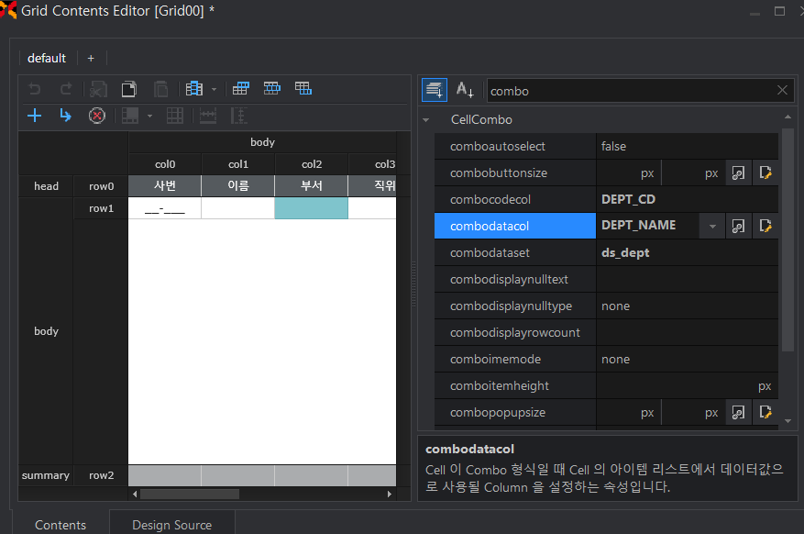Image resolution: width=804 pixels, height=534 pixels.
Task: Click the edit icon for combopopupsize
Action: click(x=765, y=412)
